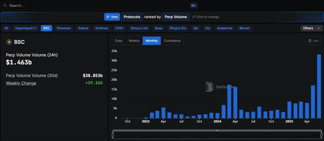Viewport: 324px width, 141px height.
Task: Click the csv file download icon
Action: (x=310, y=41)
